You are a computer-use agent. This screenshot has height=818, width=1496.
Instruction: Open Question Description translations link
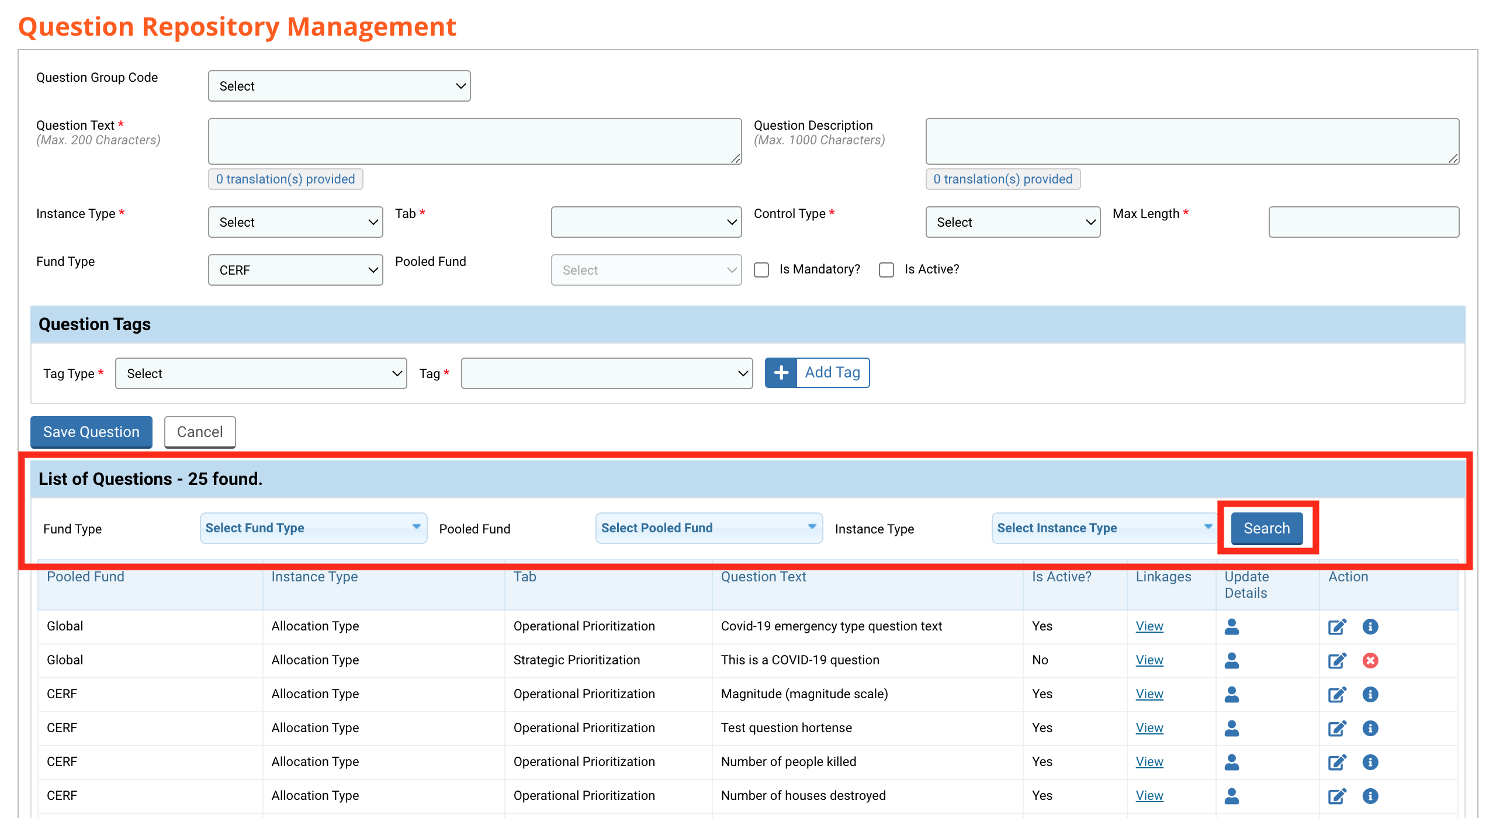pyautogui.click(x=1003, y=179)
